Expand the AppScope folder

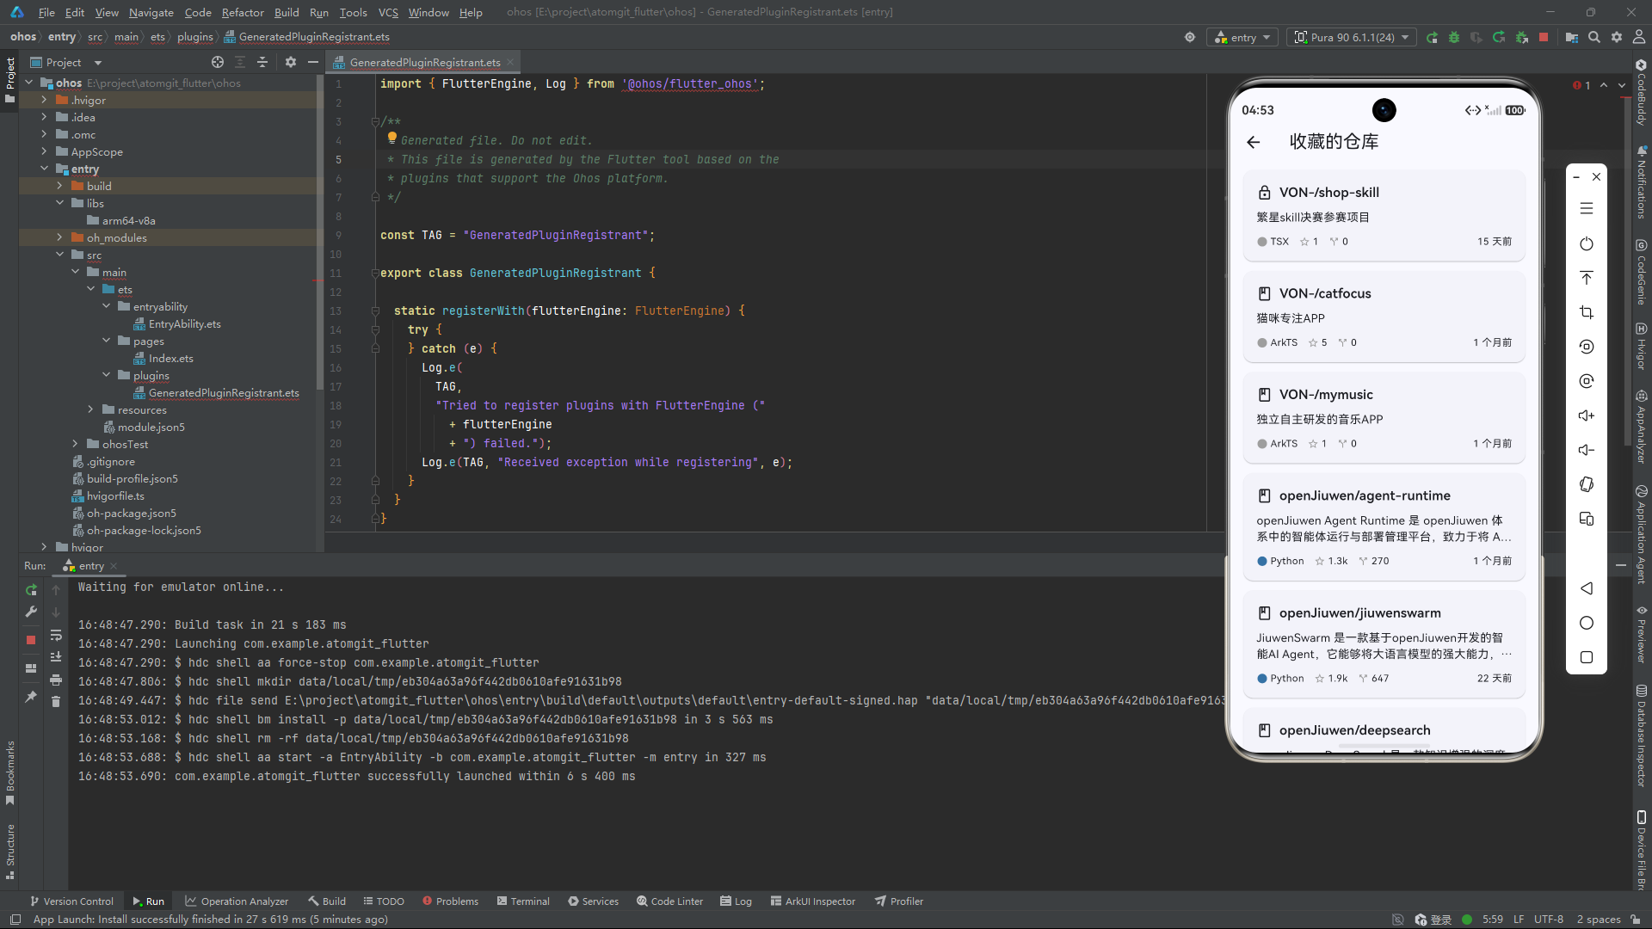coord(44,151)
